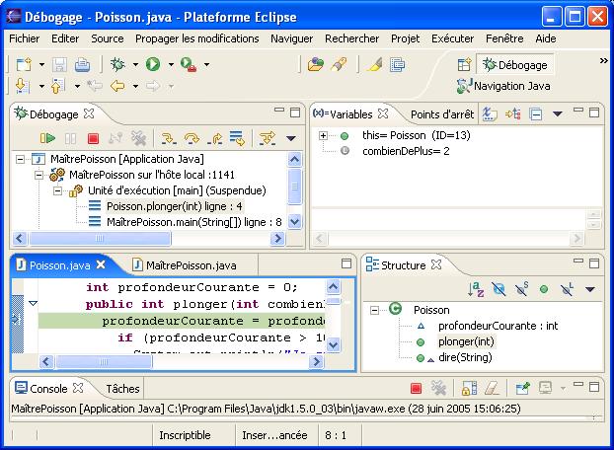Viewport: 614px width, 450px height.
Task: Open the Exécuter menu
Action: point(452,38)
